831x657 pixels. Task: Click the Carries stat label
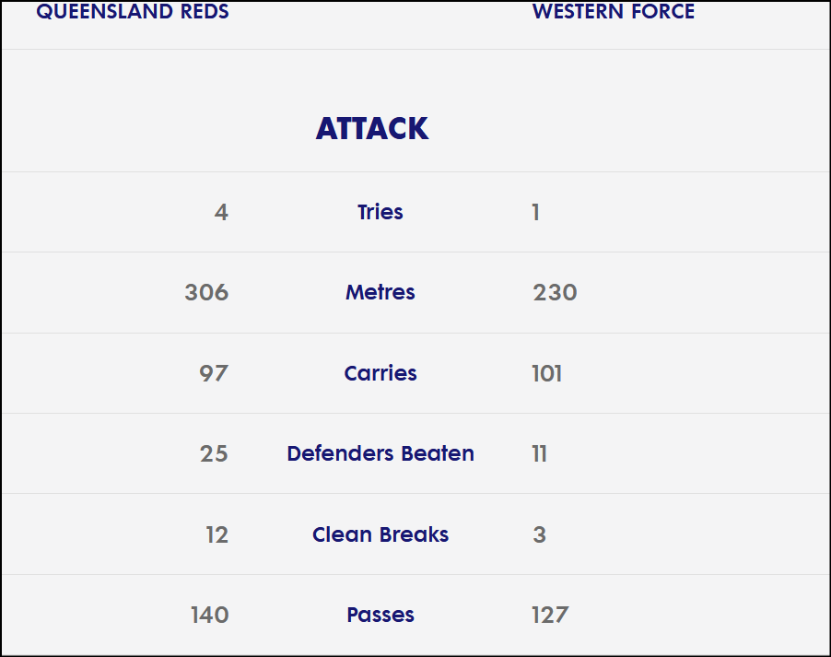pos(380,373)
